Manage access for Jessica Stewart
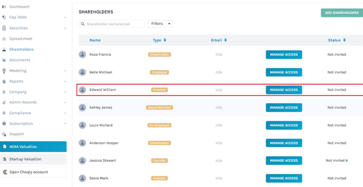The image size is (363, 187). pos(284,161)
